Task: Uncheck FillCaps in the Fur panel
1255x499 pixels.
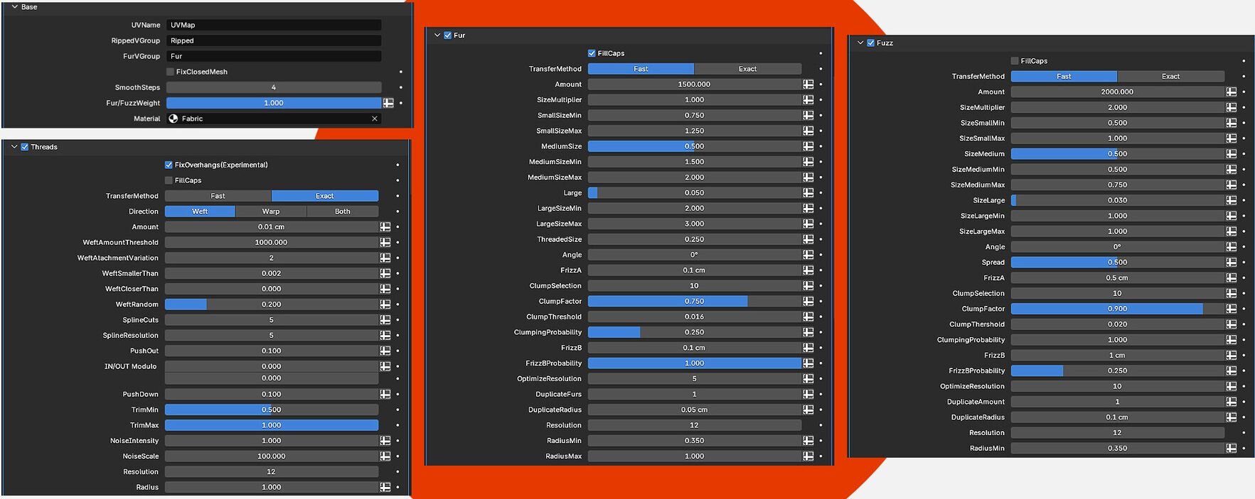Action: point(592,53)
